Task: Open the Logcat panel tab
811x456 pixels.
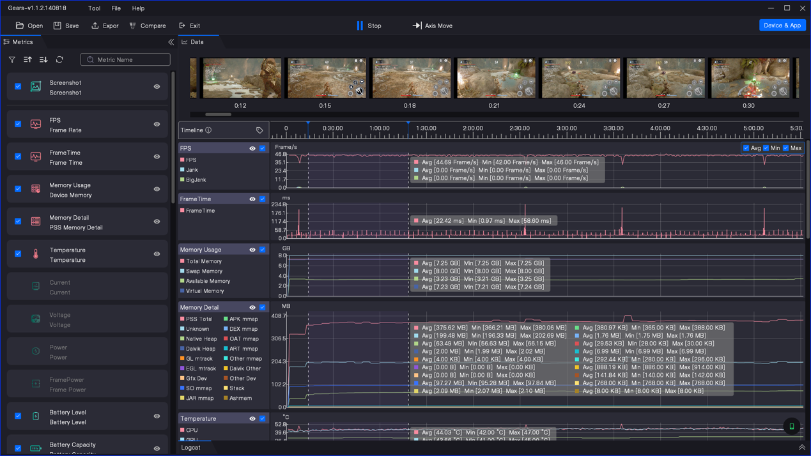Action: (190, 448)
